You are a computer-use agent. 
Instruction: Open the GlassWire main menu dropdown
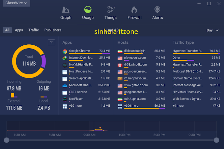16,3
